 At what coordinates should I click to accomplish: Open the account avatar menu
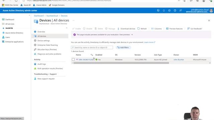click(211, 11)
